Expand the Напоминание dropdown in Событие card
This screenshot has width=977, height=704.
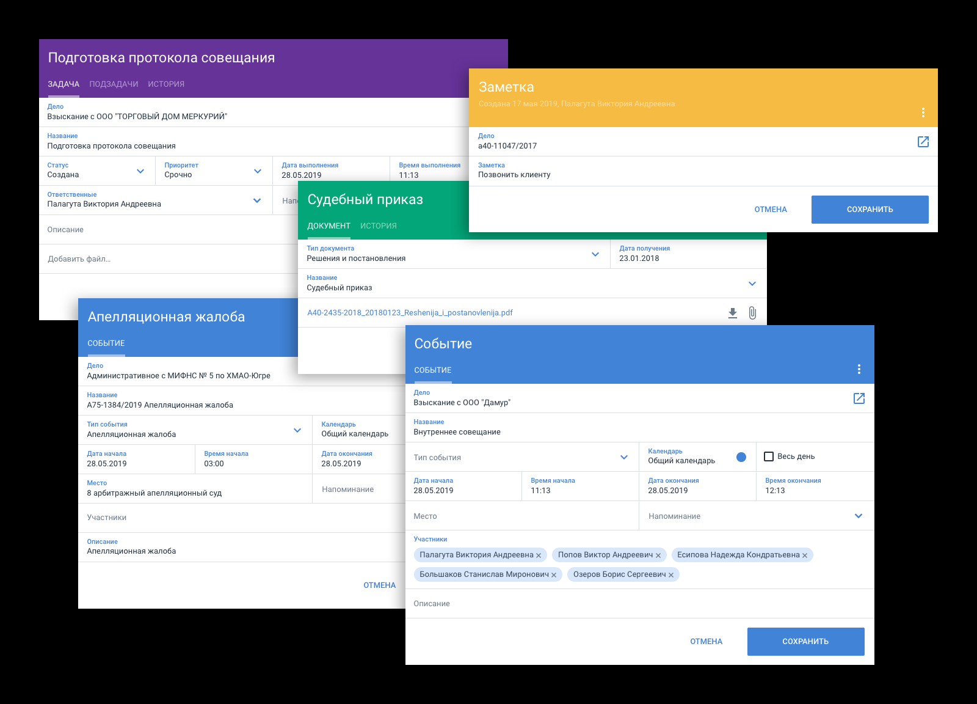point(859,516)
